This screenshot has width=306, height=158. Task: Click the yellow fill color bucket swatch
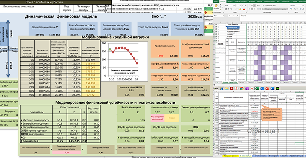240,9
